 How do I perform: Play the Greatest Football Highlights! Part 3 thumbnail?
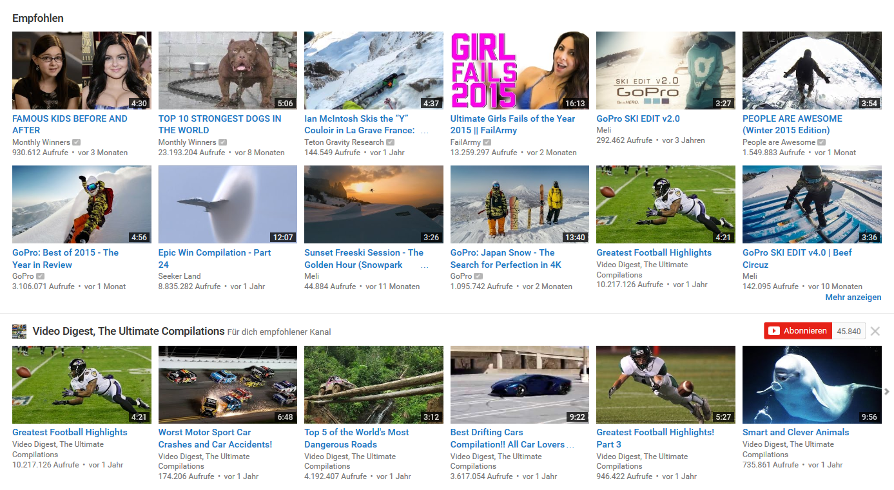pos(666,384)
